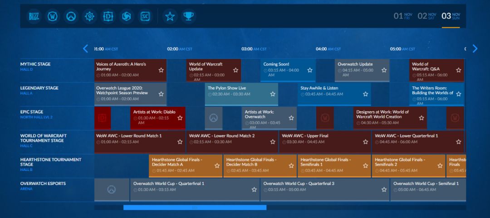Screen dimensions: 490x218
Task: Select World of Warcraft Tournament Stage label
Action: (x=44, y=138)
